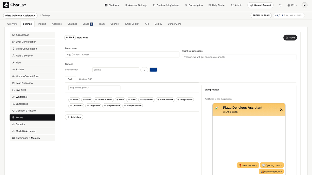312x175 pixels.
Task: Open Actions settings
Action: tap(32, 69)
